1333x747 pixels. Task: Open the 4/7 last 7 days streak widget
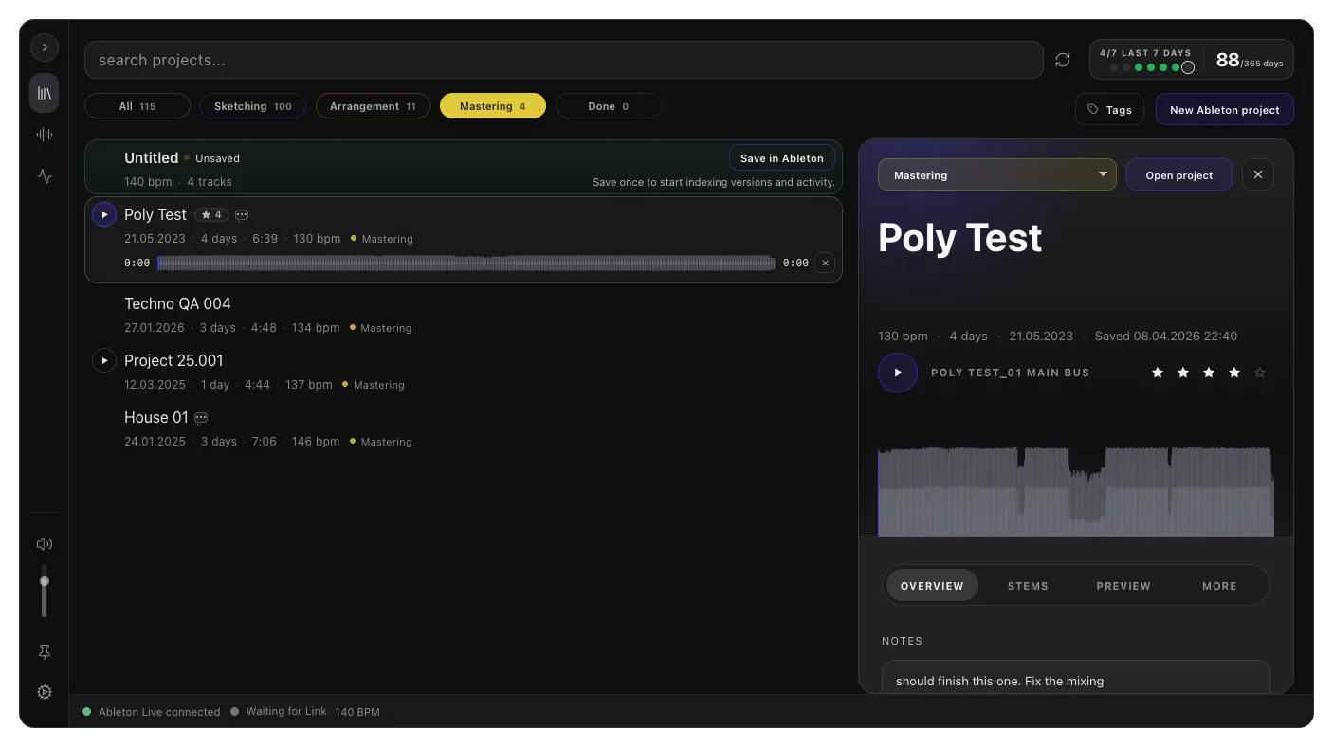(1146, 60)
